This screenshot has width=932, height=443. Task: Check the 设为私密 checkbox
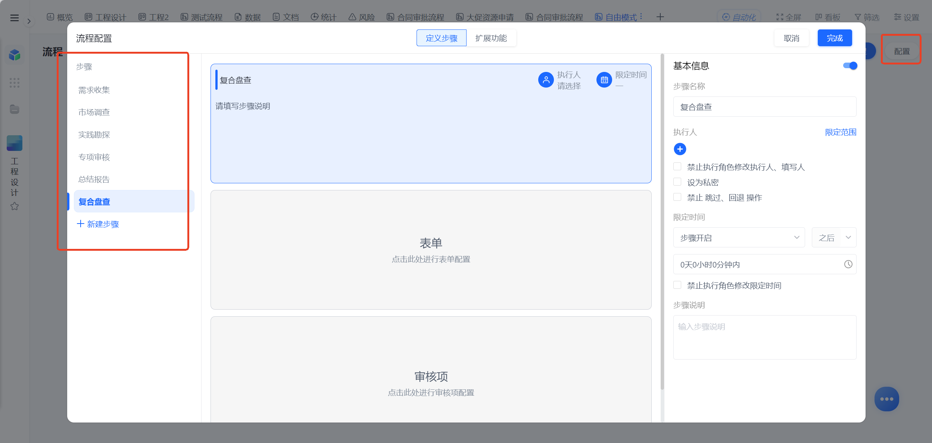click(x=677, y=181)
